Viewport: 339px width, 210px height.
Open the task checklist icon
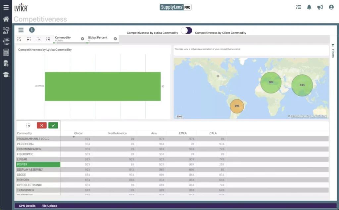[x=298, y=7]
